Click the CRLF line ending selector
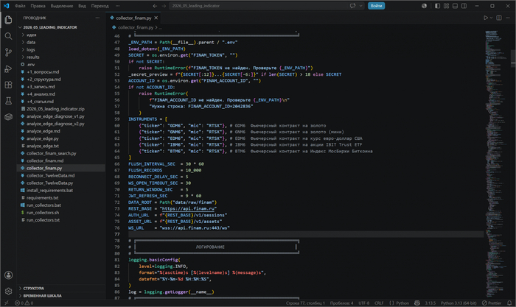 379,303
